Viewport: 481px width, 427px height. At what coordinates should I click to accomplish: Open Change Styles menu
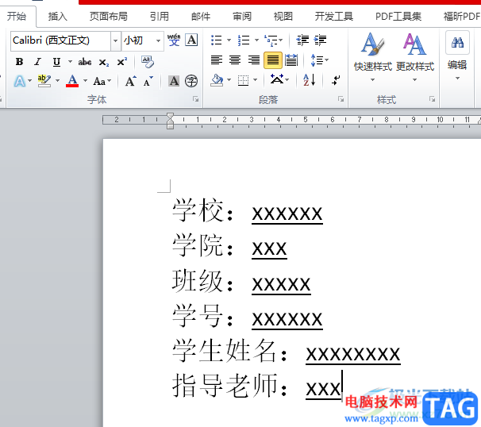[x=415, y=56]
